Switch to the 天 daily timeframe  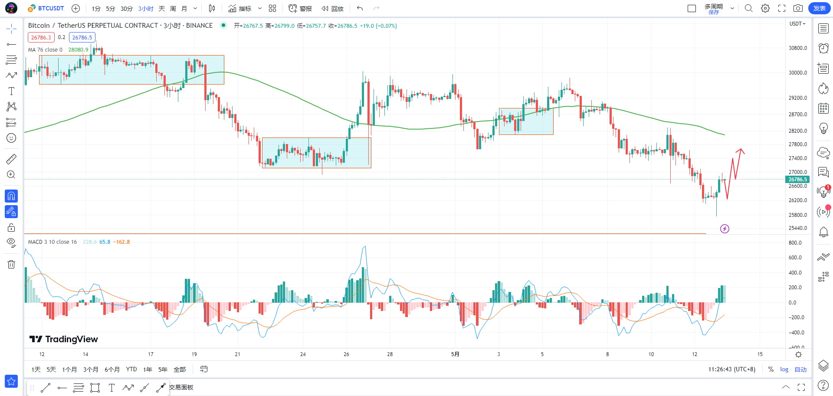(x=161, y=9)
